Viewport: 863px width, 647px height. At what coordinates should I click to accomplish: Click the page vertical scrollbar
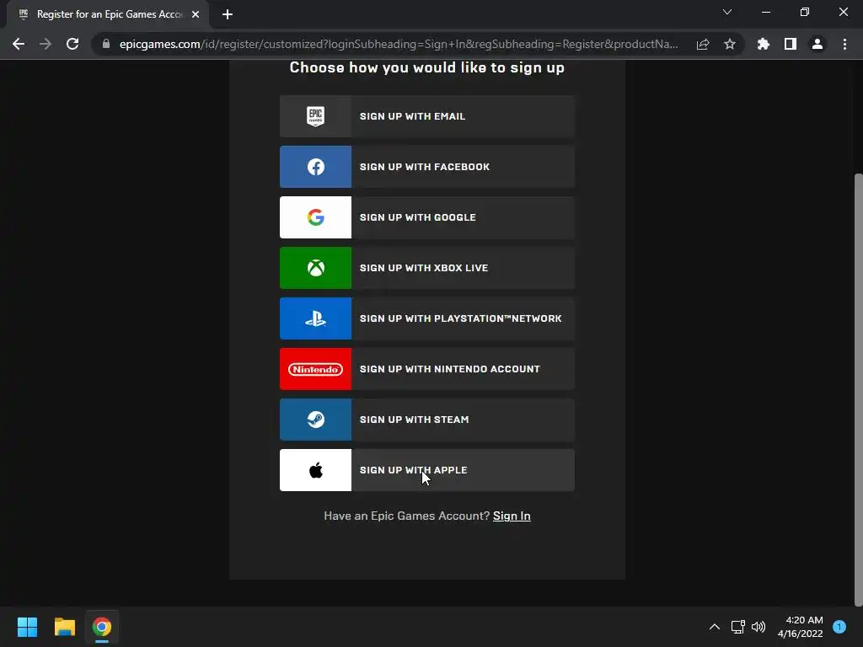(x=859, y=389)
